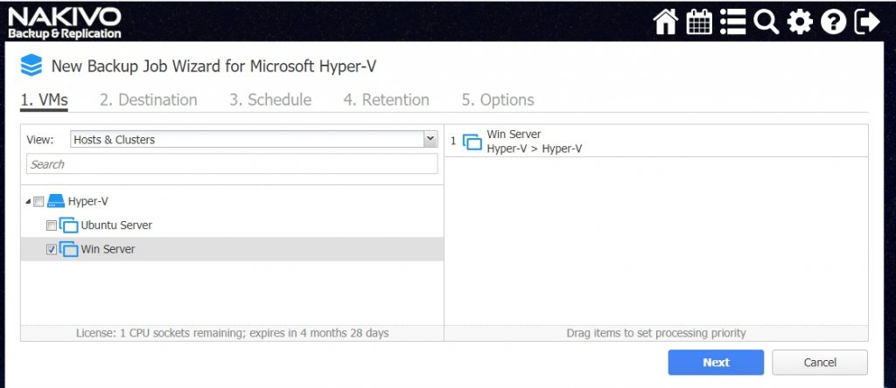Screen dimensions: 896x388
Task: Open settings gear icon
Action: 800,23
